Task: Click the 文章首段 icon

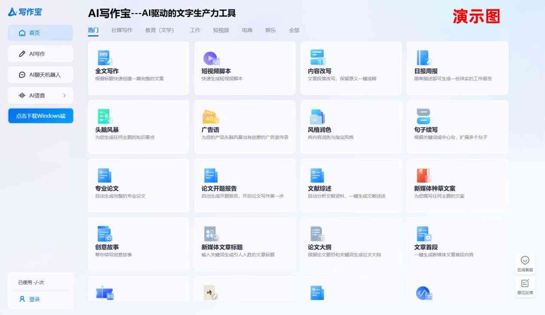Action: (423, 234)
